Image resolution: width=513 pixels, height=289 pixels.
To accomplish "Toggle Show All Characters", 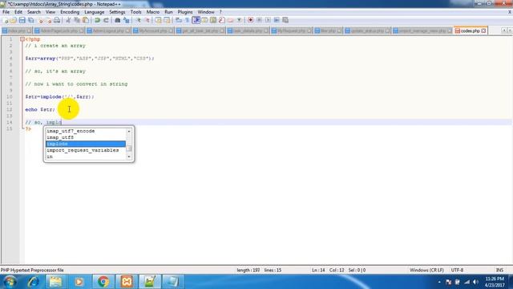I will click(x=187, y=20).
